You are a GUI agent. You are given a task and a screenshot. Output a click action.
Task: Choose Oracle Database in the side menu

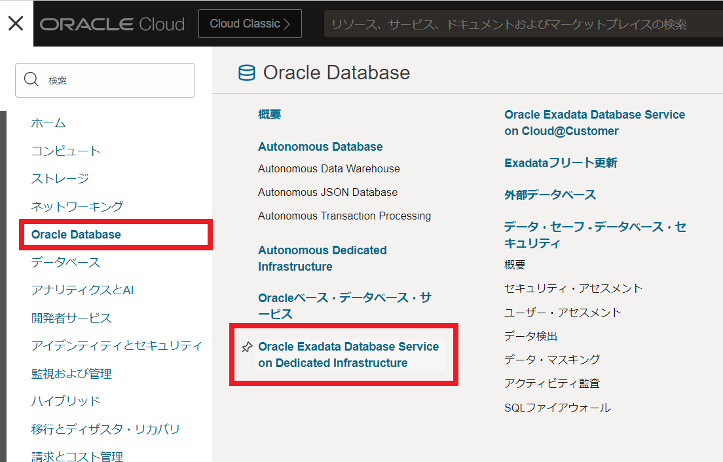pos(76,235)
